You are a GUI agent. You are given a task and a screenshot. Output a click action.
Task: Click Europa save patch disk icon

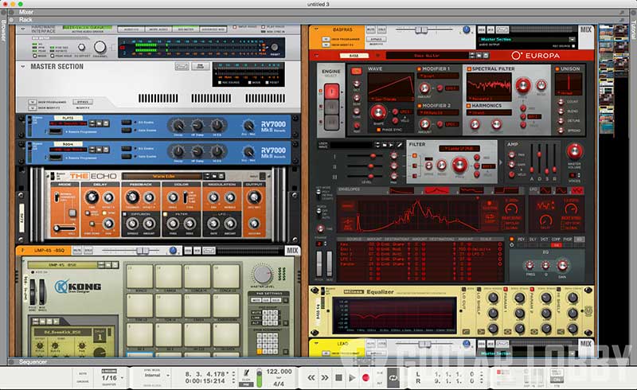tap(485, 55)
